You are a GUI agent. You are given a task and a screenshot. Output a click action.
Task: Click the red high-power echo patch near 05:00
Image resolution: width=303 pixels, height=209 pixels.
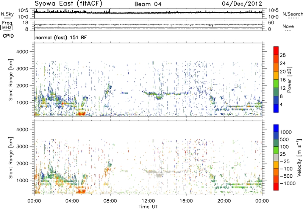pos(81,114)
